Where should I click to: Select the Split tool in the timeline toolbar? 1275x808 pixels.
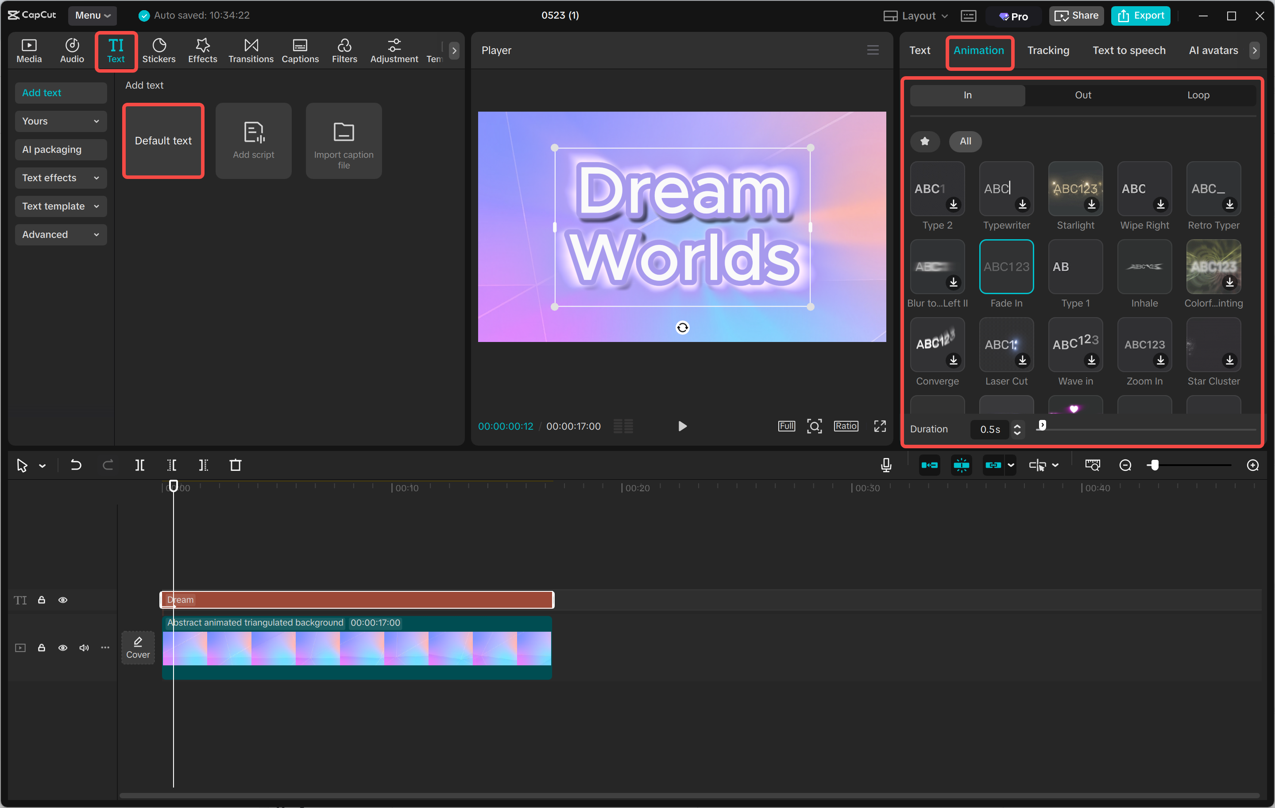140,465
